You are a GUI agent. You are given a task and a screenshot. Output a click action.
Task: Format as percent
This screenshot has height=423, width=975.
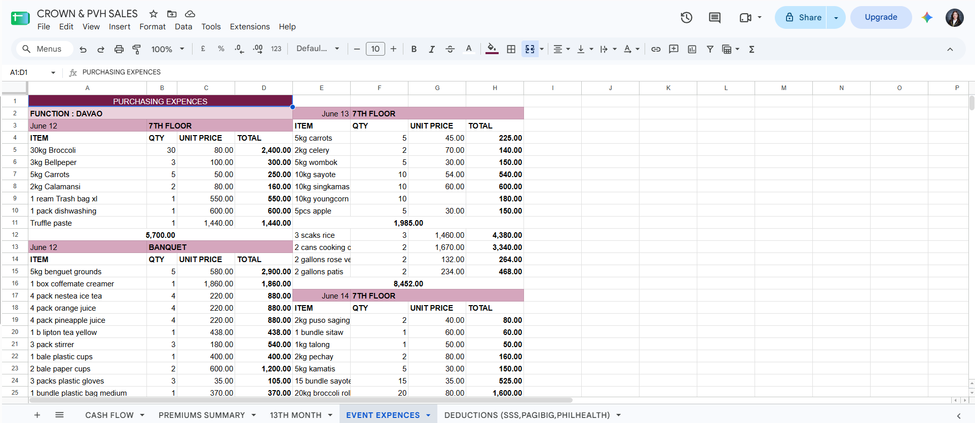221,49
